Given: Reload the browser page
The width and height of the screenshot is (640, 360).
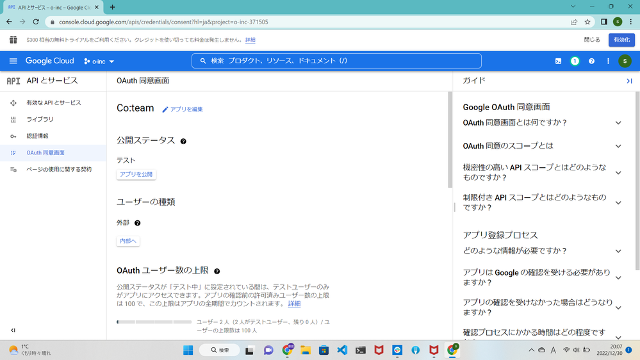Looking at the screenshot, I should [36, 22].
